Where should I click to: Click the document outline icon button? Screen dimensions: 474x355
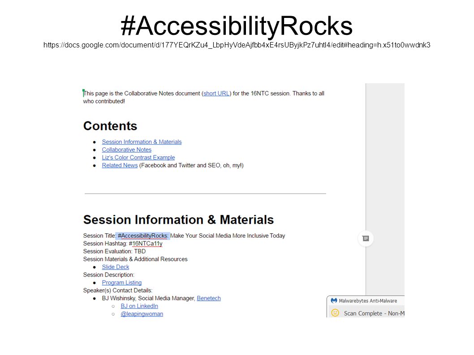(x=366, y=238)
